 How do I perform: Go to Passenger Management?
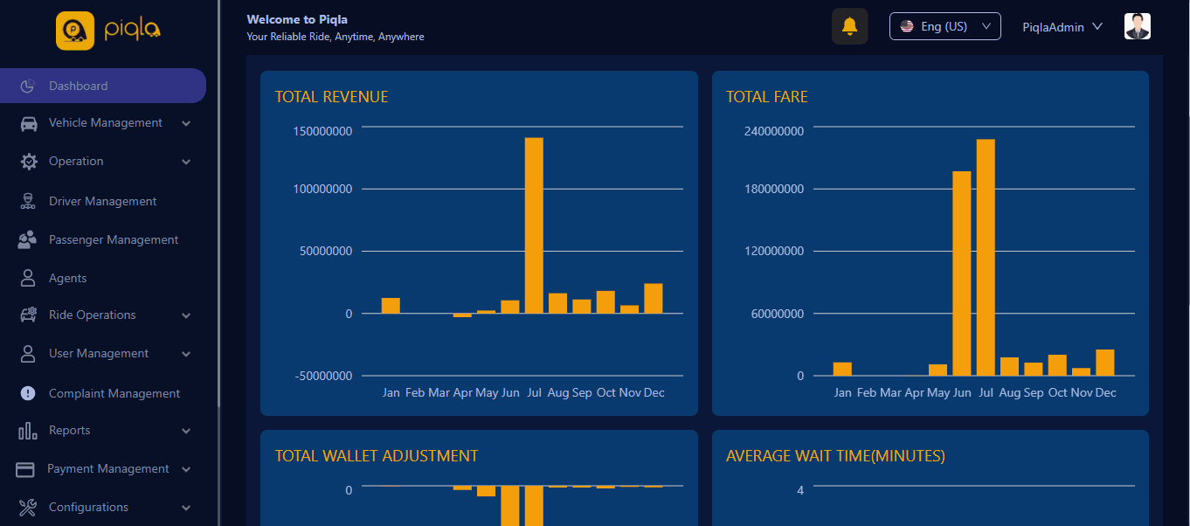[103, 239]
